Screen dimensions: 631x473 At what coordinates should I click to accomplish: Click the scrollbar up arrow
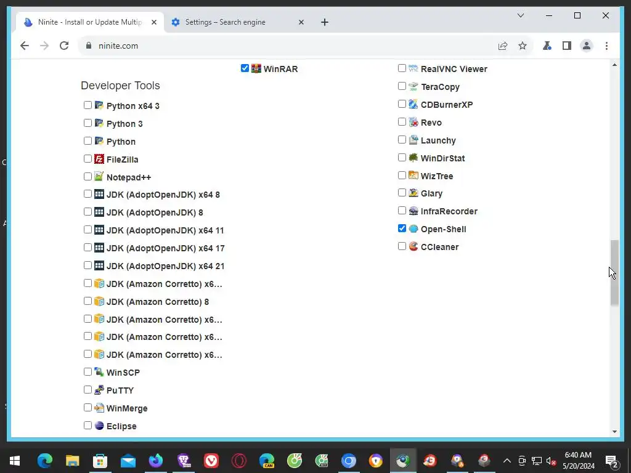[614, 64]
